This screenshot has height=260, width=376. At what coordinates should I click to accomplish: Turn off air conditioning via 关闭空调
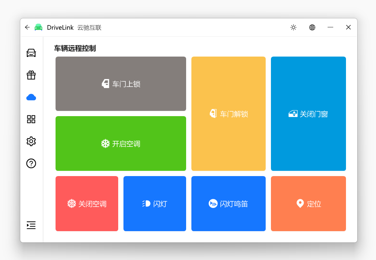coord(87,203)
